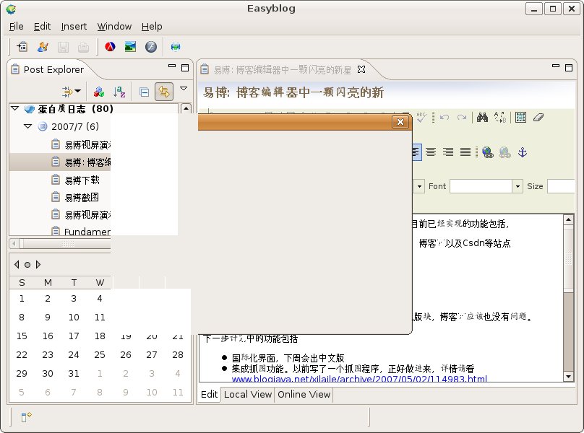
Task: Click the undo arrow icon
Action: click(445, 118)
